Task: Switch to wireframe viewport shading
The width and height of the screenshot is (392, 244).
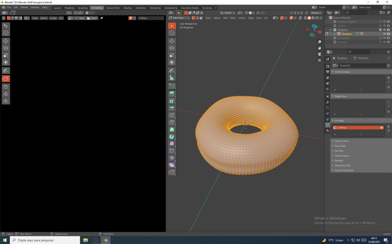Action: 305,18
